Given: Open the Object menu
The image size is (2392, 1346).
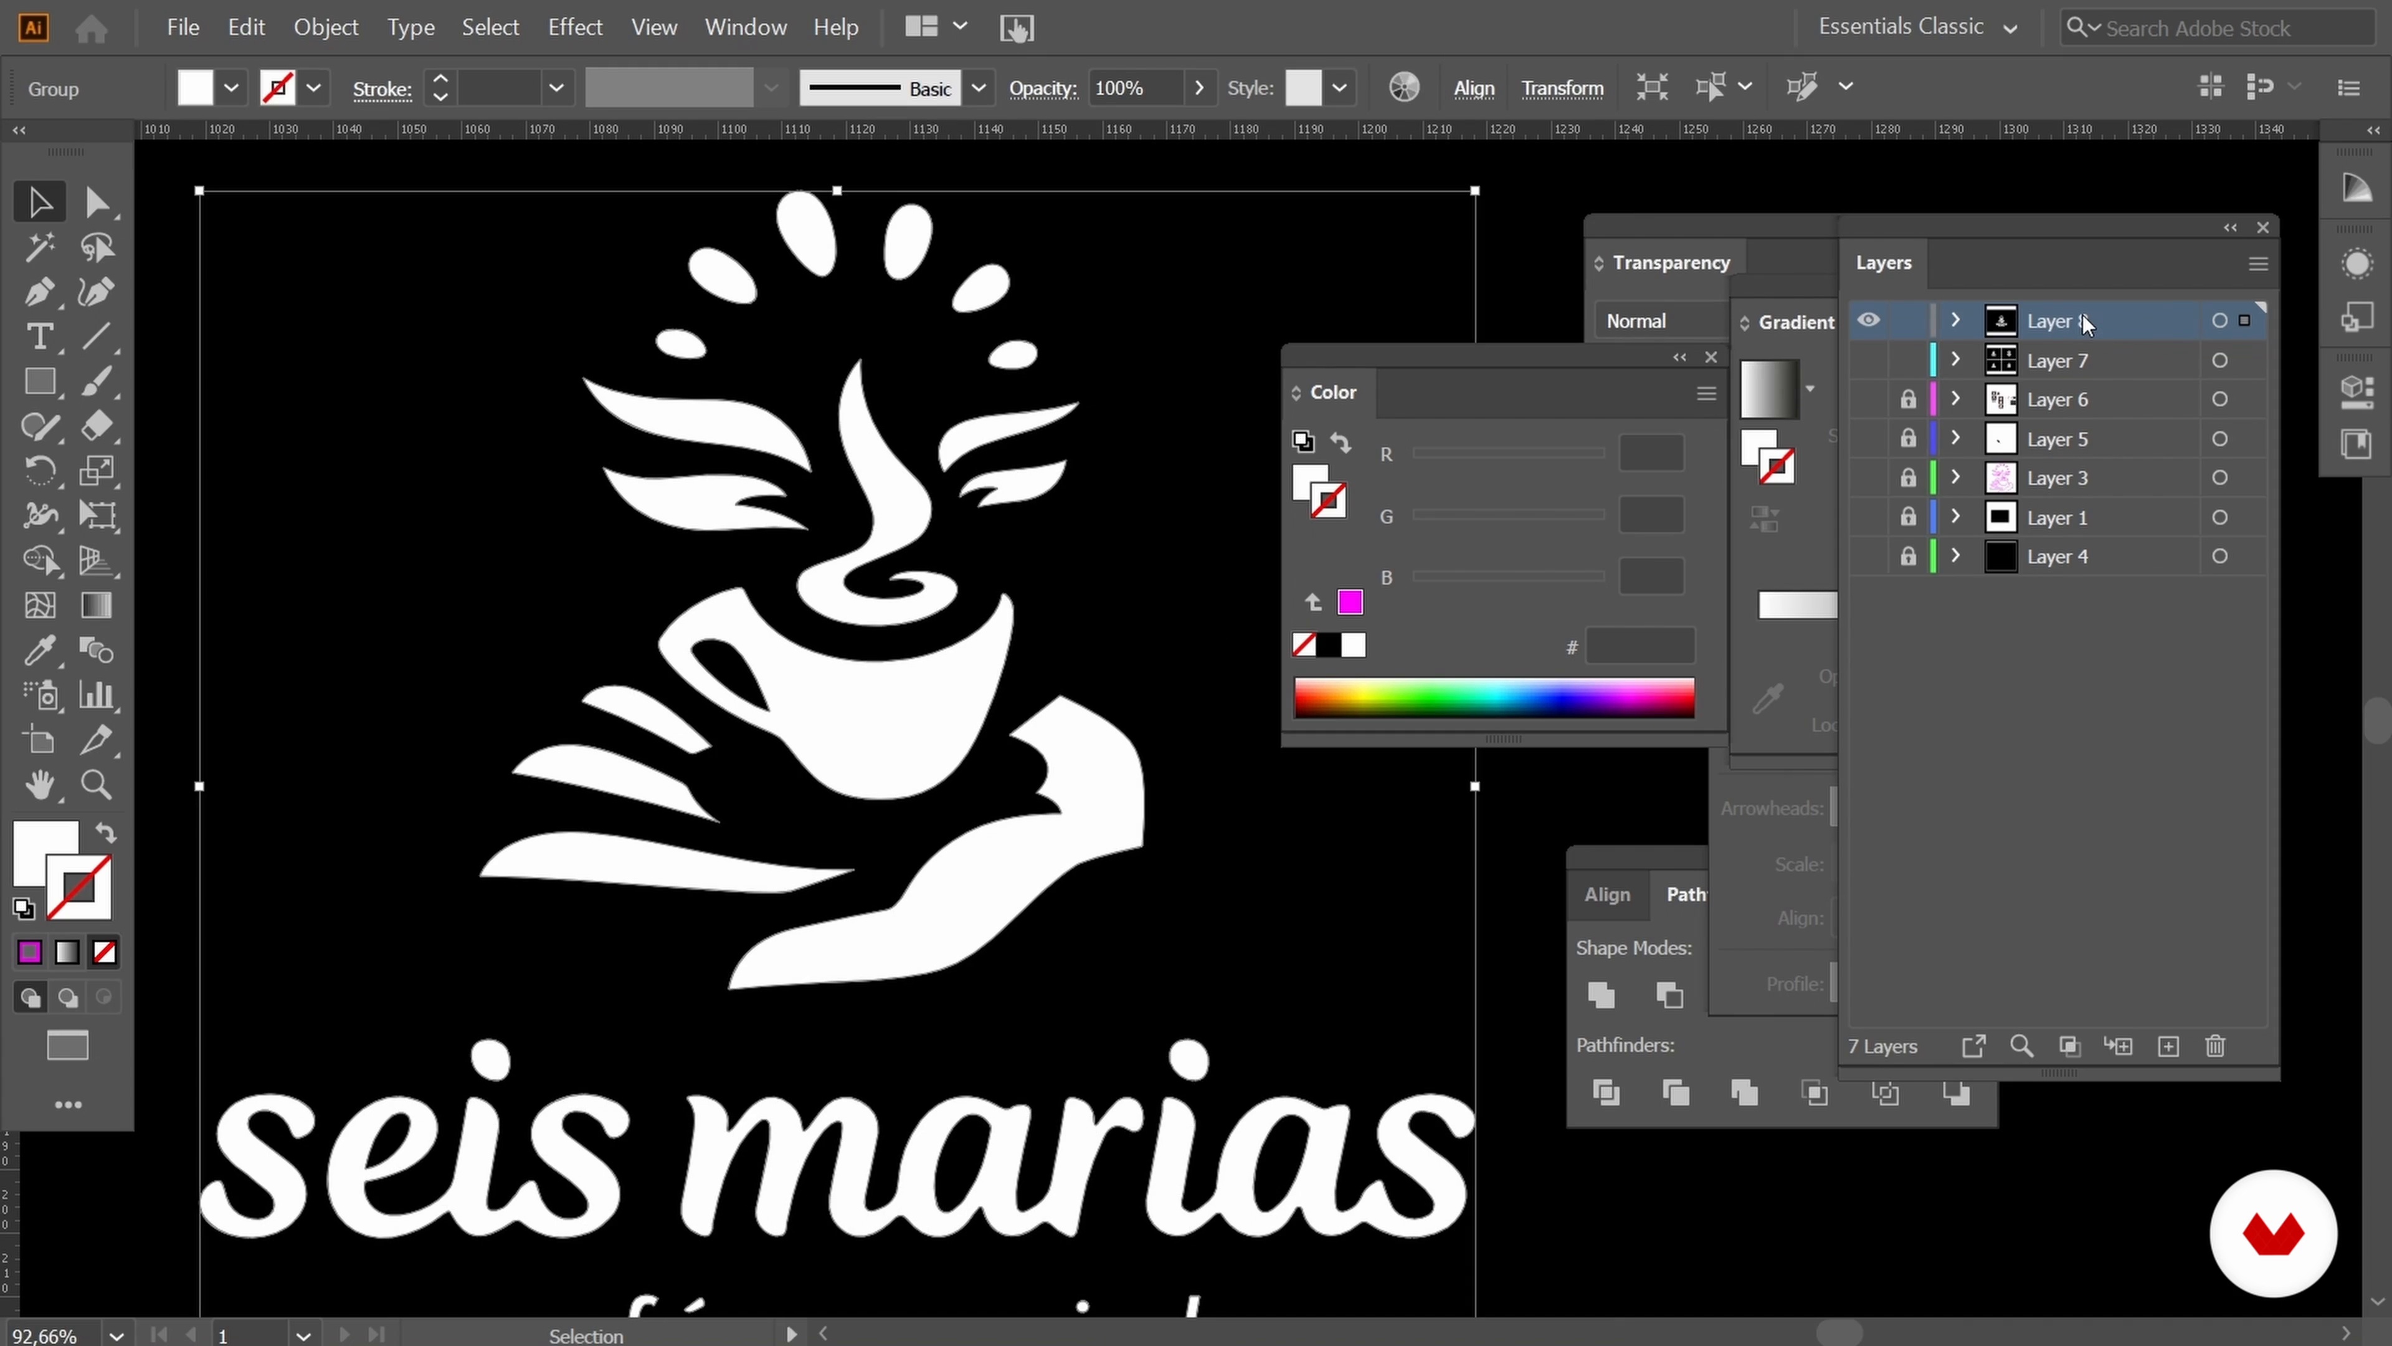Looking at the screenshot, I should coord(326,27).
